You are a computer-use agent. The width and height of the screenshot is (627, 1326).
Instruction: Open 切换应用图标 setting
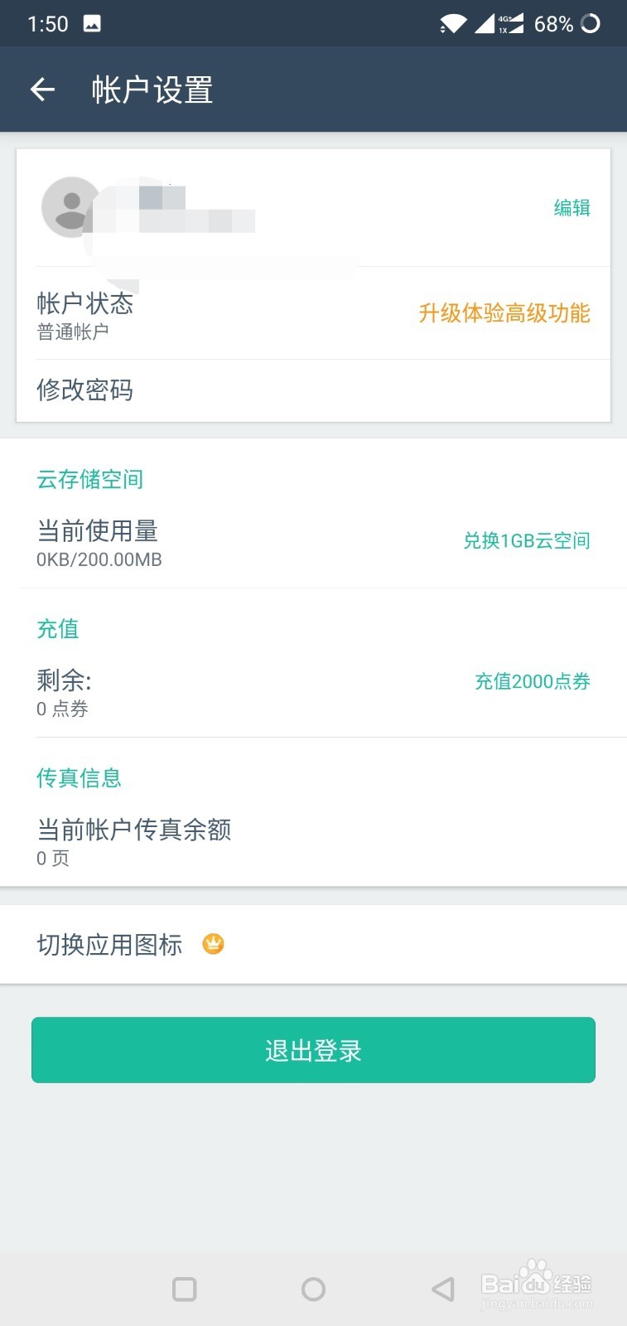click(109, 945)
